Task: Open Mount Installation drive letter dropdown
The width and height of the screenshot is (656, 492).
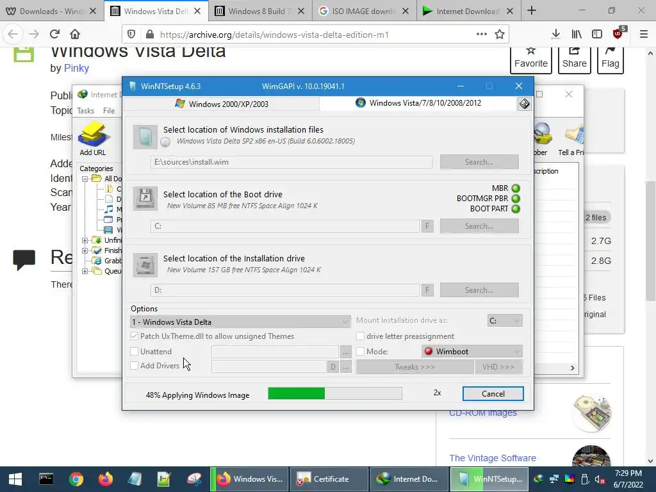Action: (x=505, y=320)
